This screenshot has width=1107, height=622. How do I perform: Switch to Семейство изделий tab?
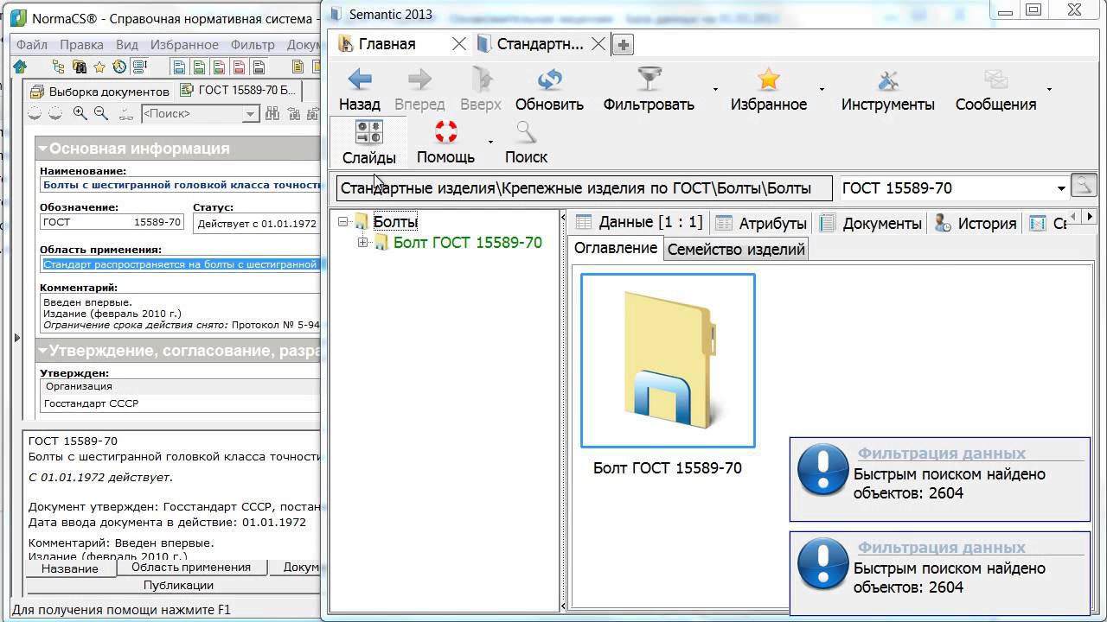736,249
